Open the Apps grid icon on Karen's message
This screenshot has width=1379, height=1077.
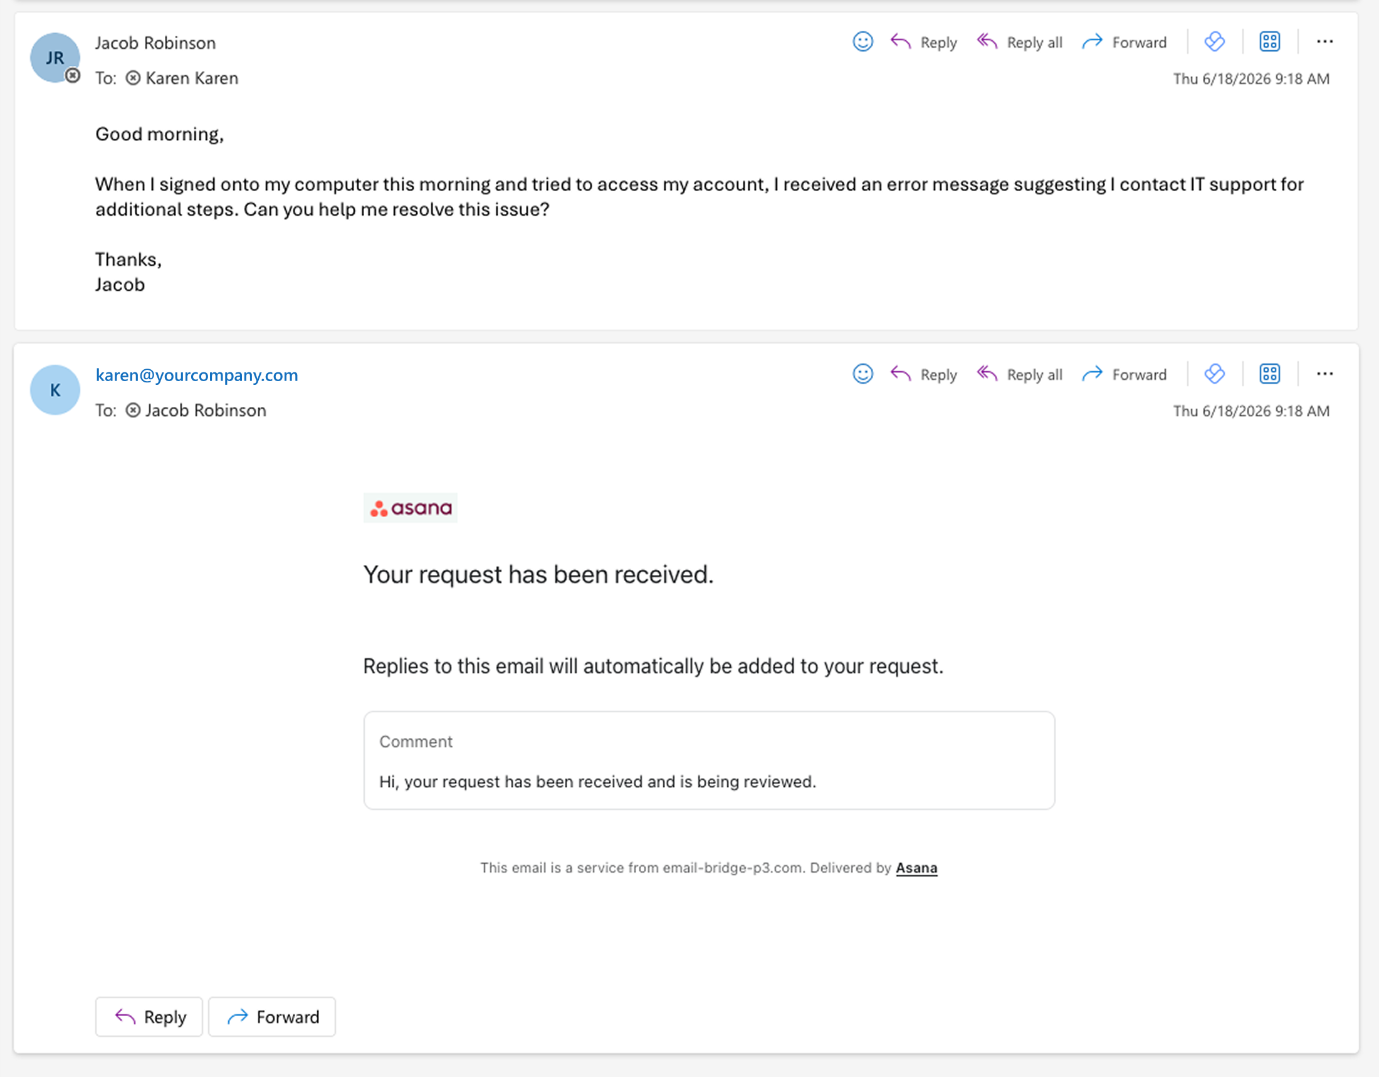[x=1270, y=374]
